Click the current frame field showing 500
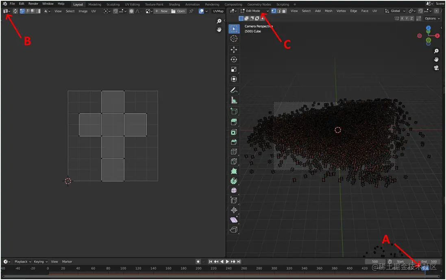The image size is (446, 280). (375, 262)
